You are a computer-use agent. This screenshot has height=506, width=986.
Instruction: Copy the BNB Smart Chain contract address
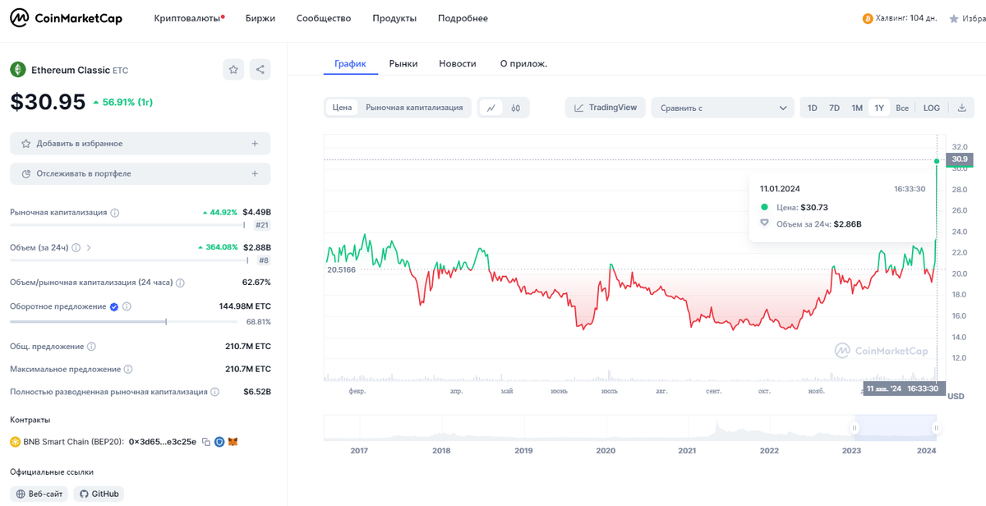click(x=206, y=442)
